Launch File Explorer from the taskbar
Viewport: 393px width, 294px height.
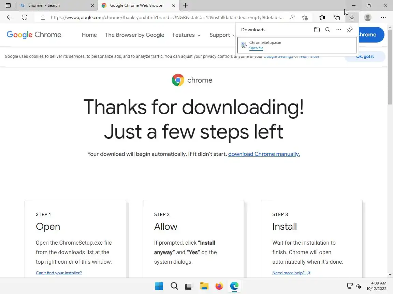coord(204,286)
